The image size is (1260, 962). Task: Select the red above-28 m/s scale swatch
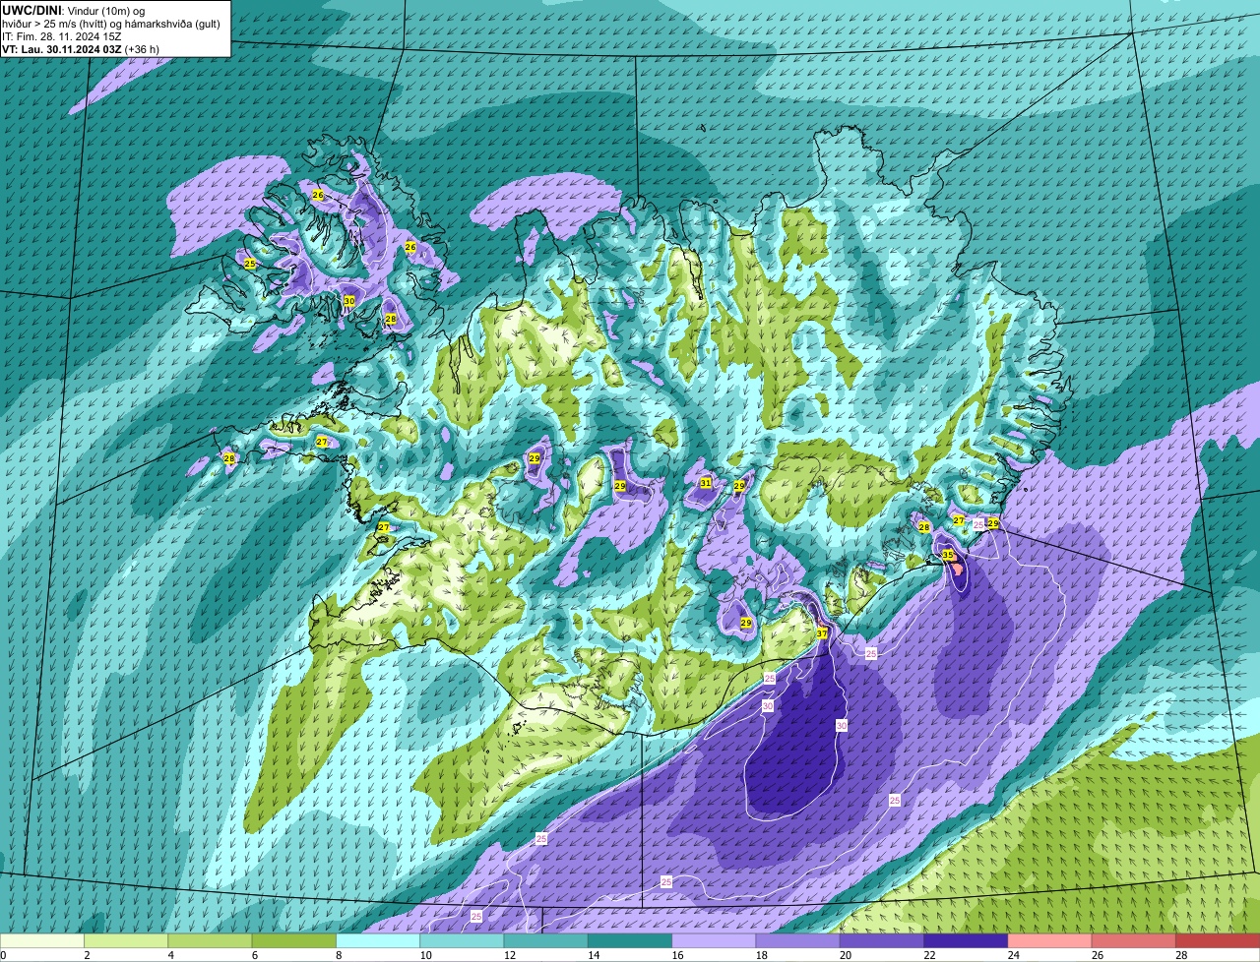tap(1218, 940)
